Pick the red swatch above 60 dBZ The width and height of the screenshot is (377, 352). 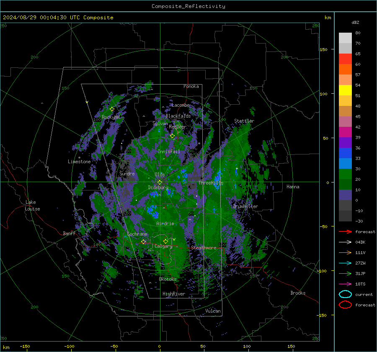click(345, 59)
